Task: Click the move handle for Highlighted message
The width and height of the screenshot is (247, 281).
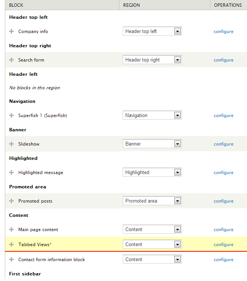Action: [12, 173]
